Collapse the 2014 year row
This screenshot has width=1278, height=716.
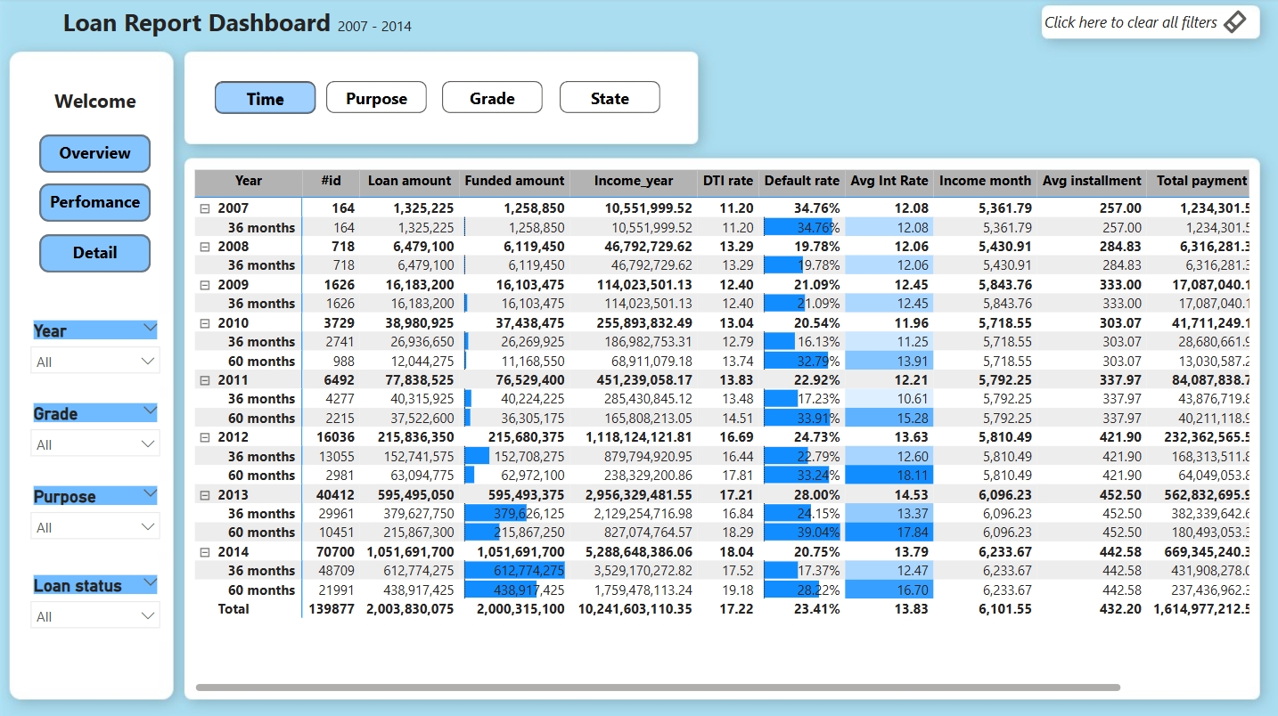coord(205,552)
